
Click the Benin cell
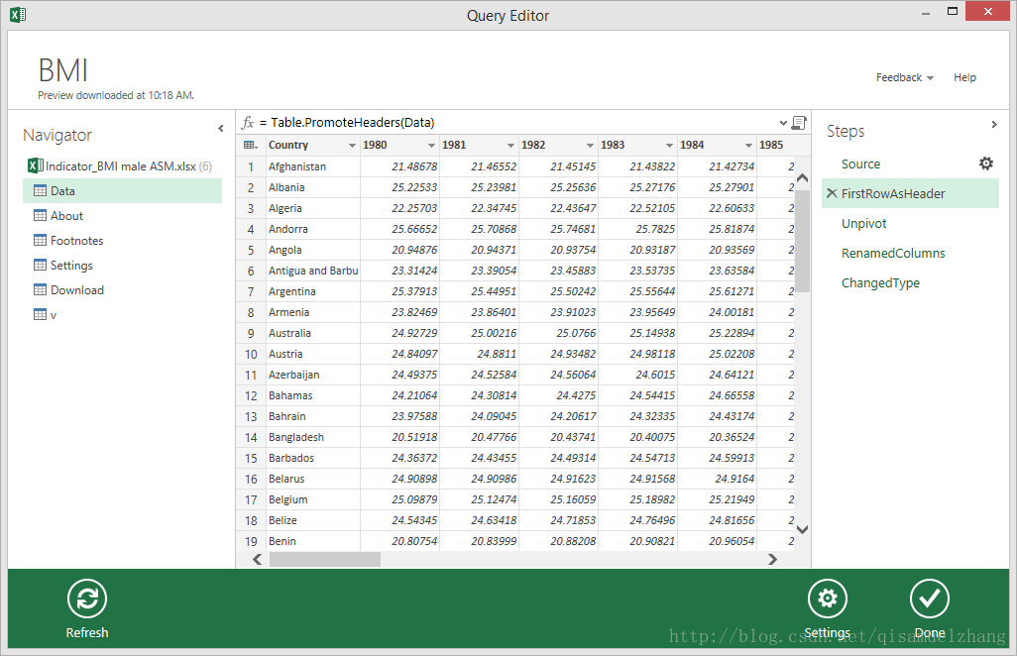tap(312, 541)
